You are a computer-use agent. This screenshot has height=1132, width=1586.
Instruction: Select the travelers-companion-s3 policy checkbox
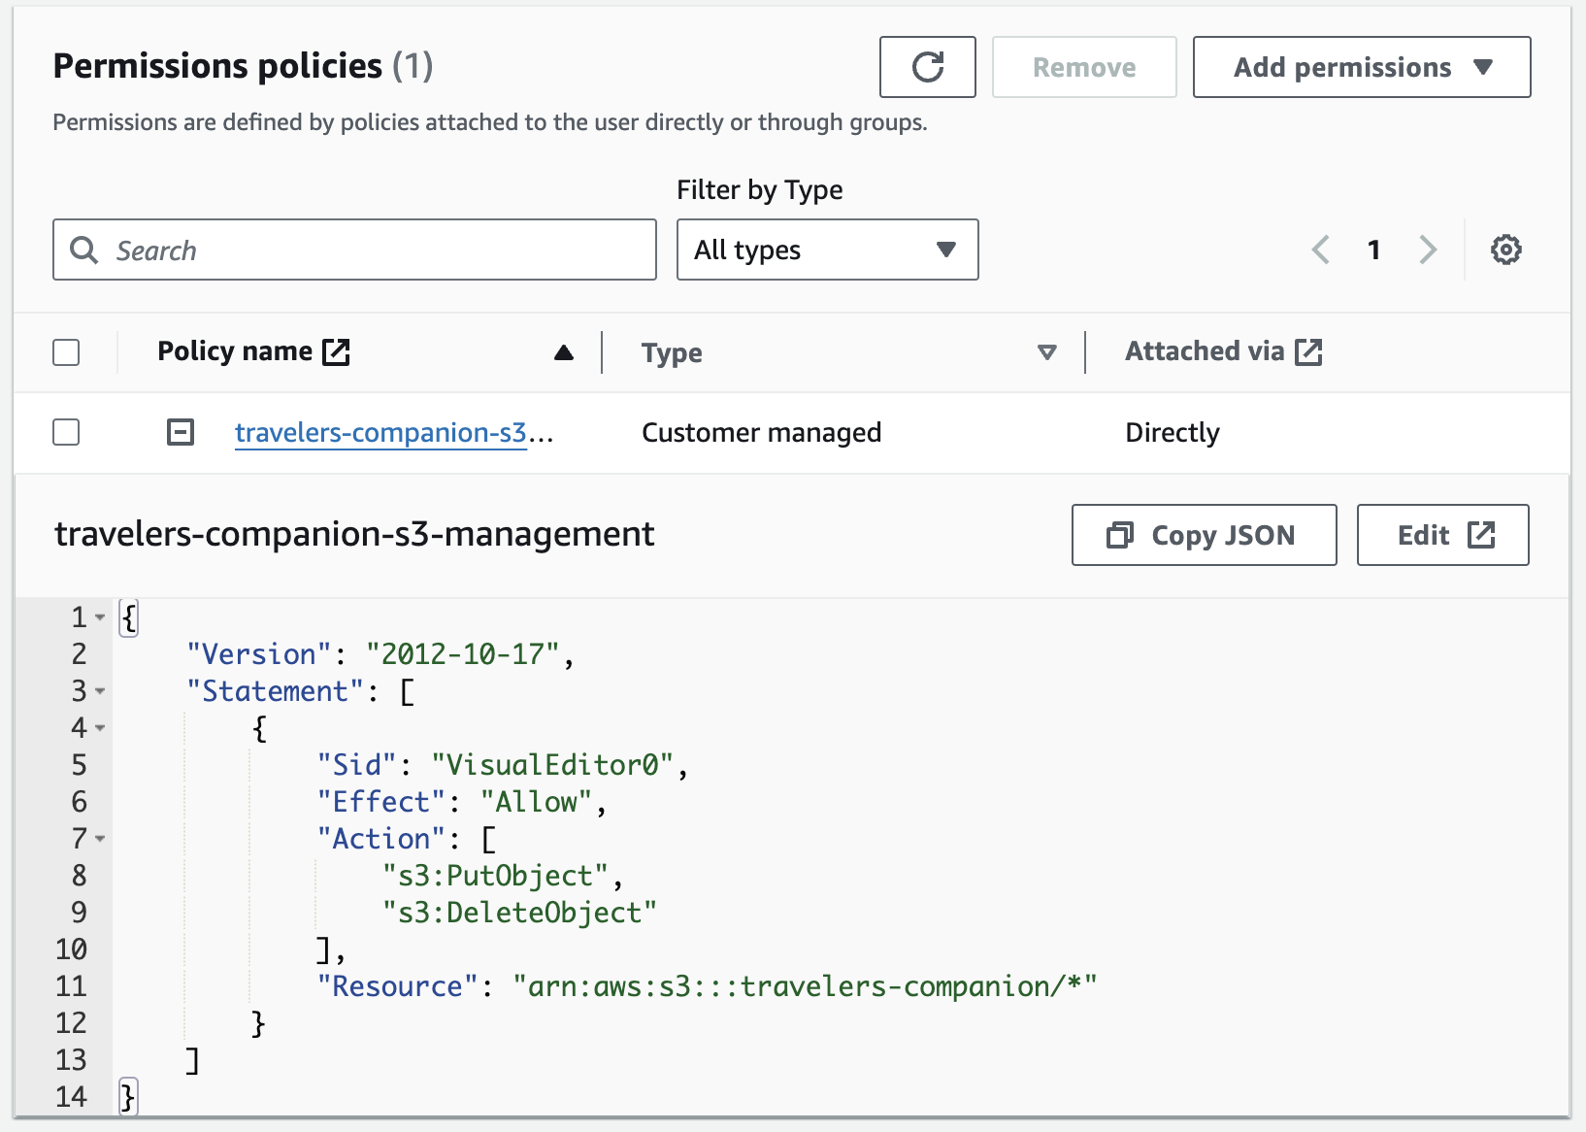66,432
